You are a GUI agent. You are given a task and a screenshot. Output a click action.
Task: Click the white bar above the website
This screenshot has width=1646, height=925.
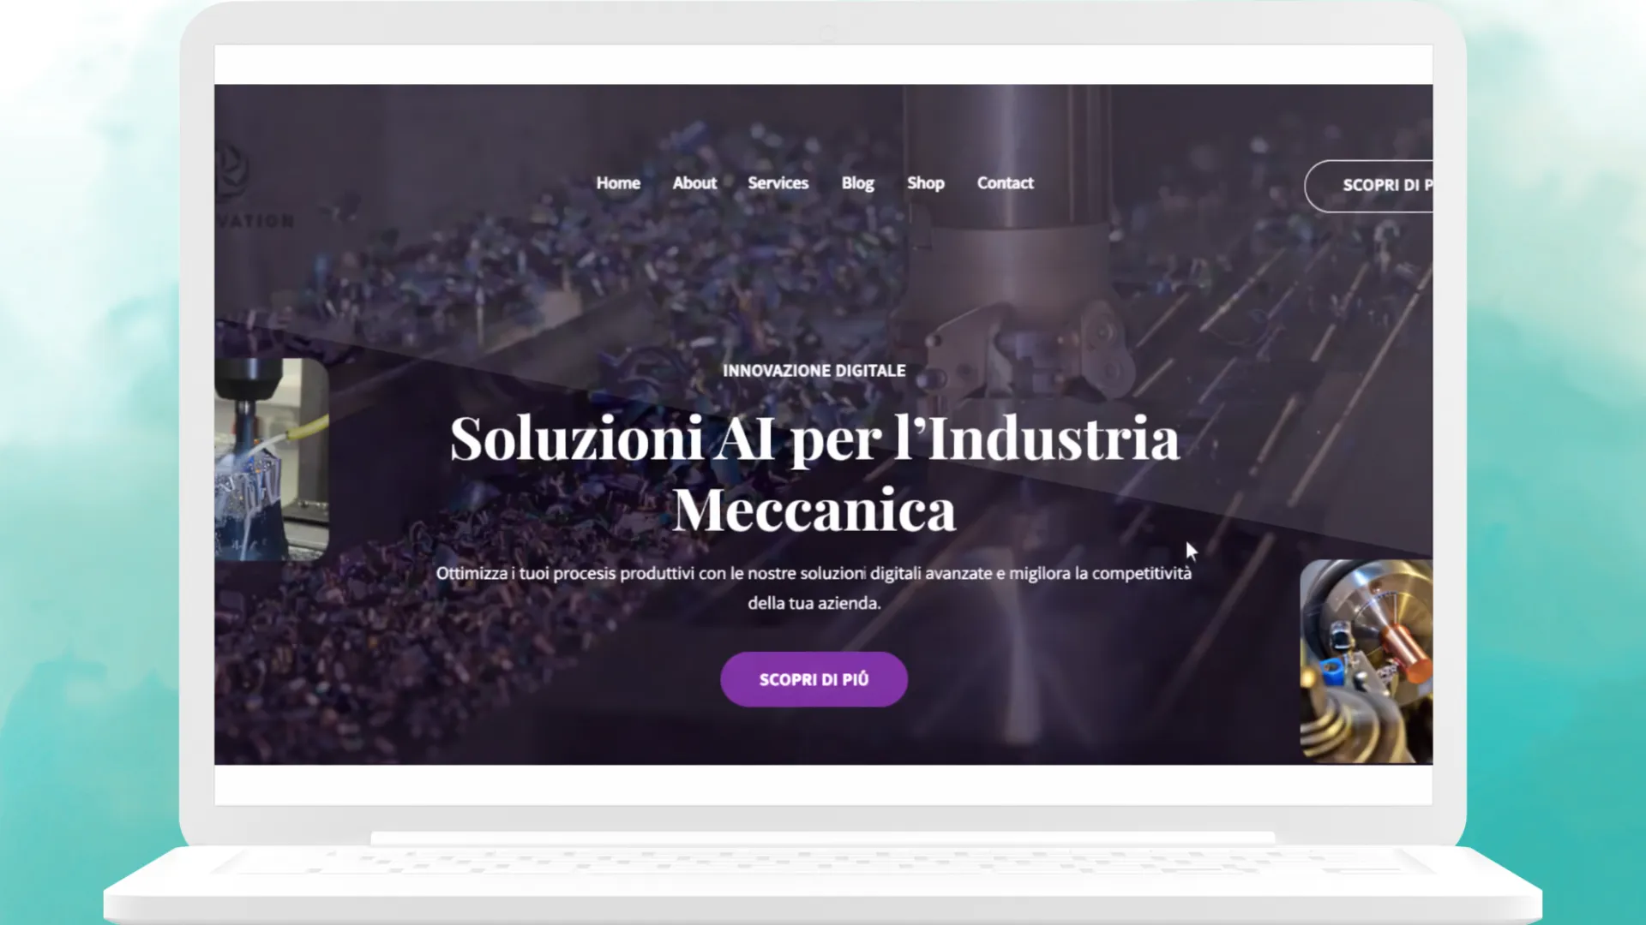point(823,64)
